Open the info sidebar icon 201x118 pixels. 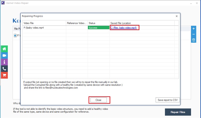pyautogui.click(x=4, y=62)
